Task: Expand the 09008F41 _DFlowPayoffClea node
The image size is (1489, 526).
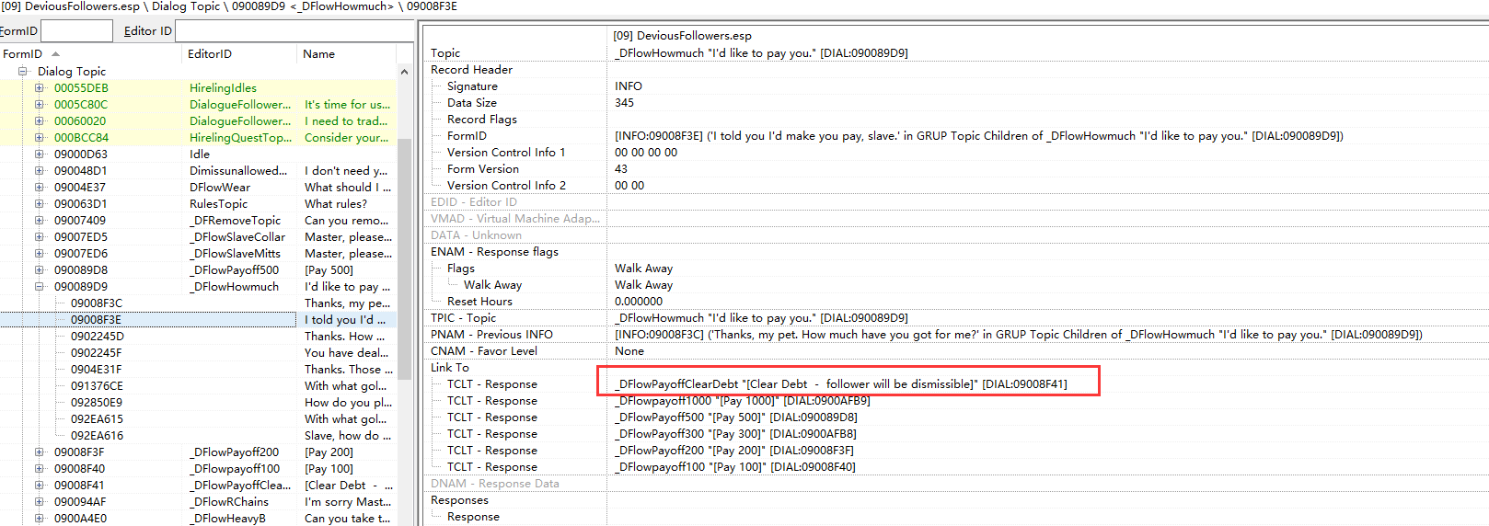Action: click(x=40, y=485)
